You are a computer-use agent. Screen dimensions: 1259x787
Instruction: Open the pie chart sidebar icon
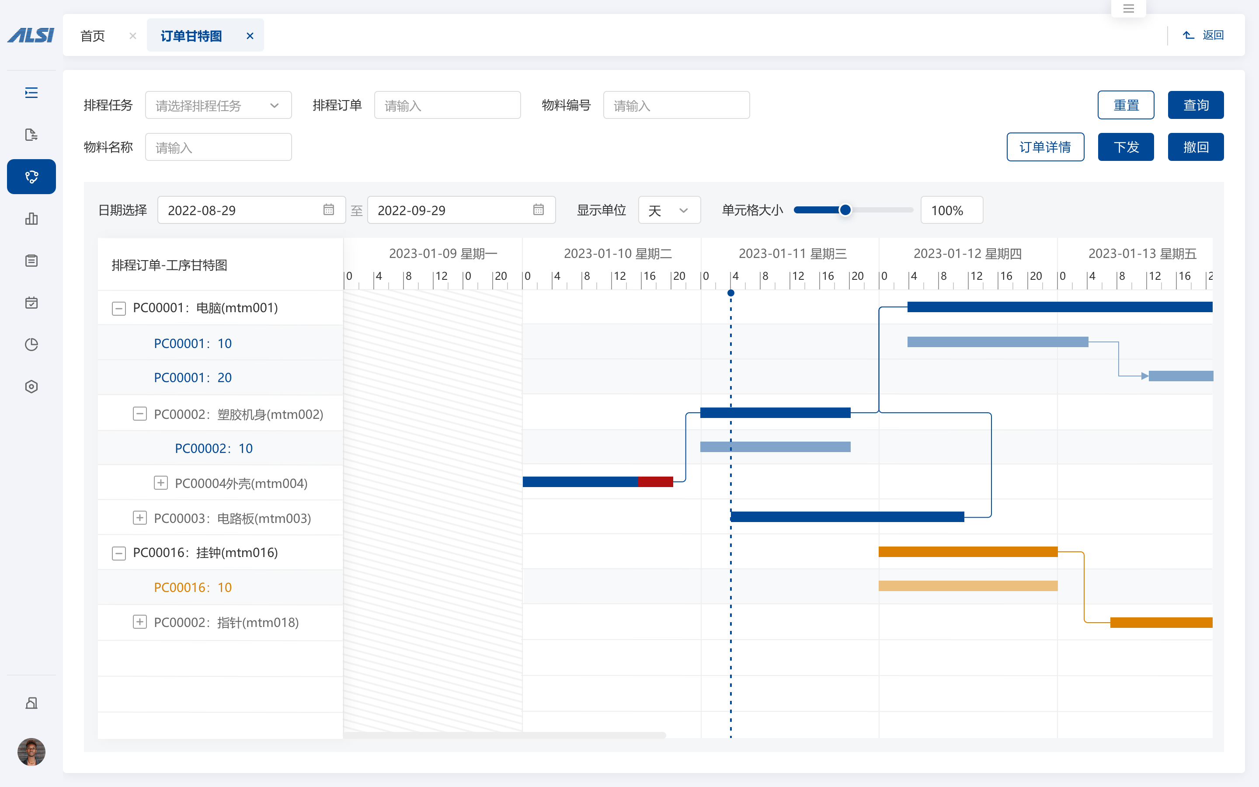31,345
